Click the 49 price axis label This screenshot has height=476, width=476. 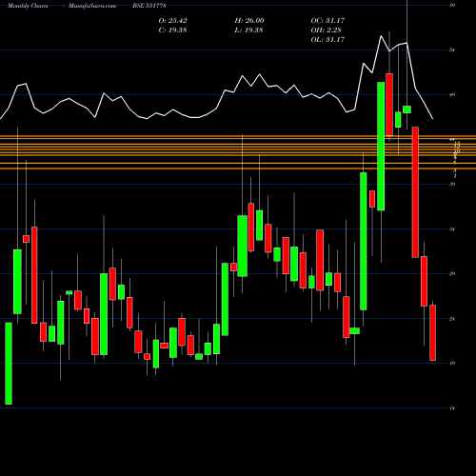tap(452, 94)
